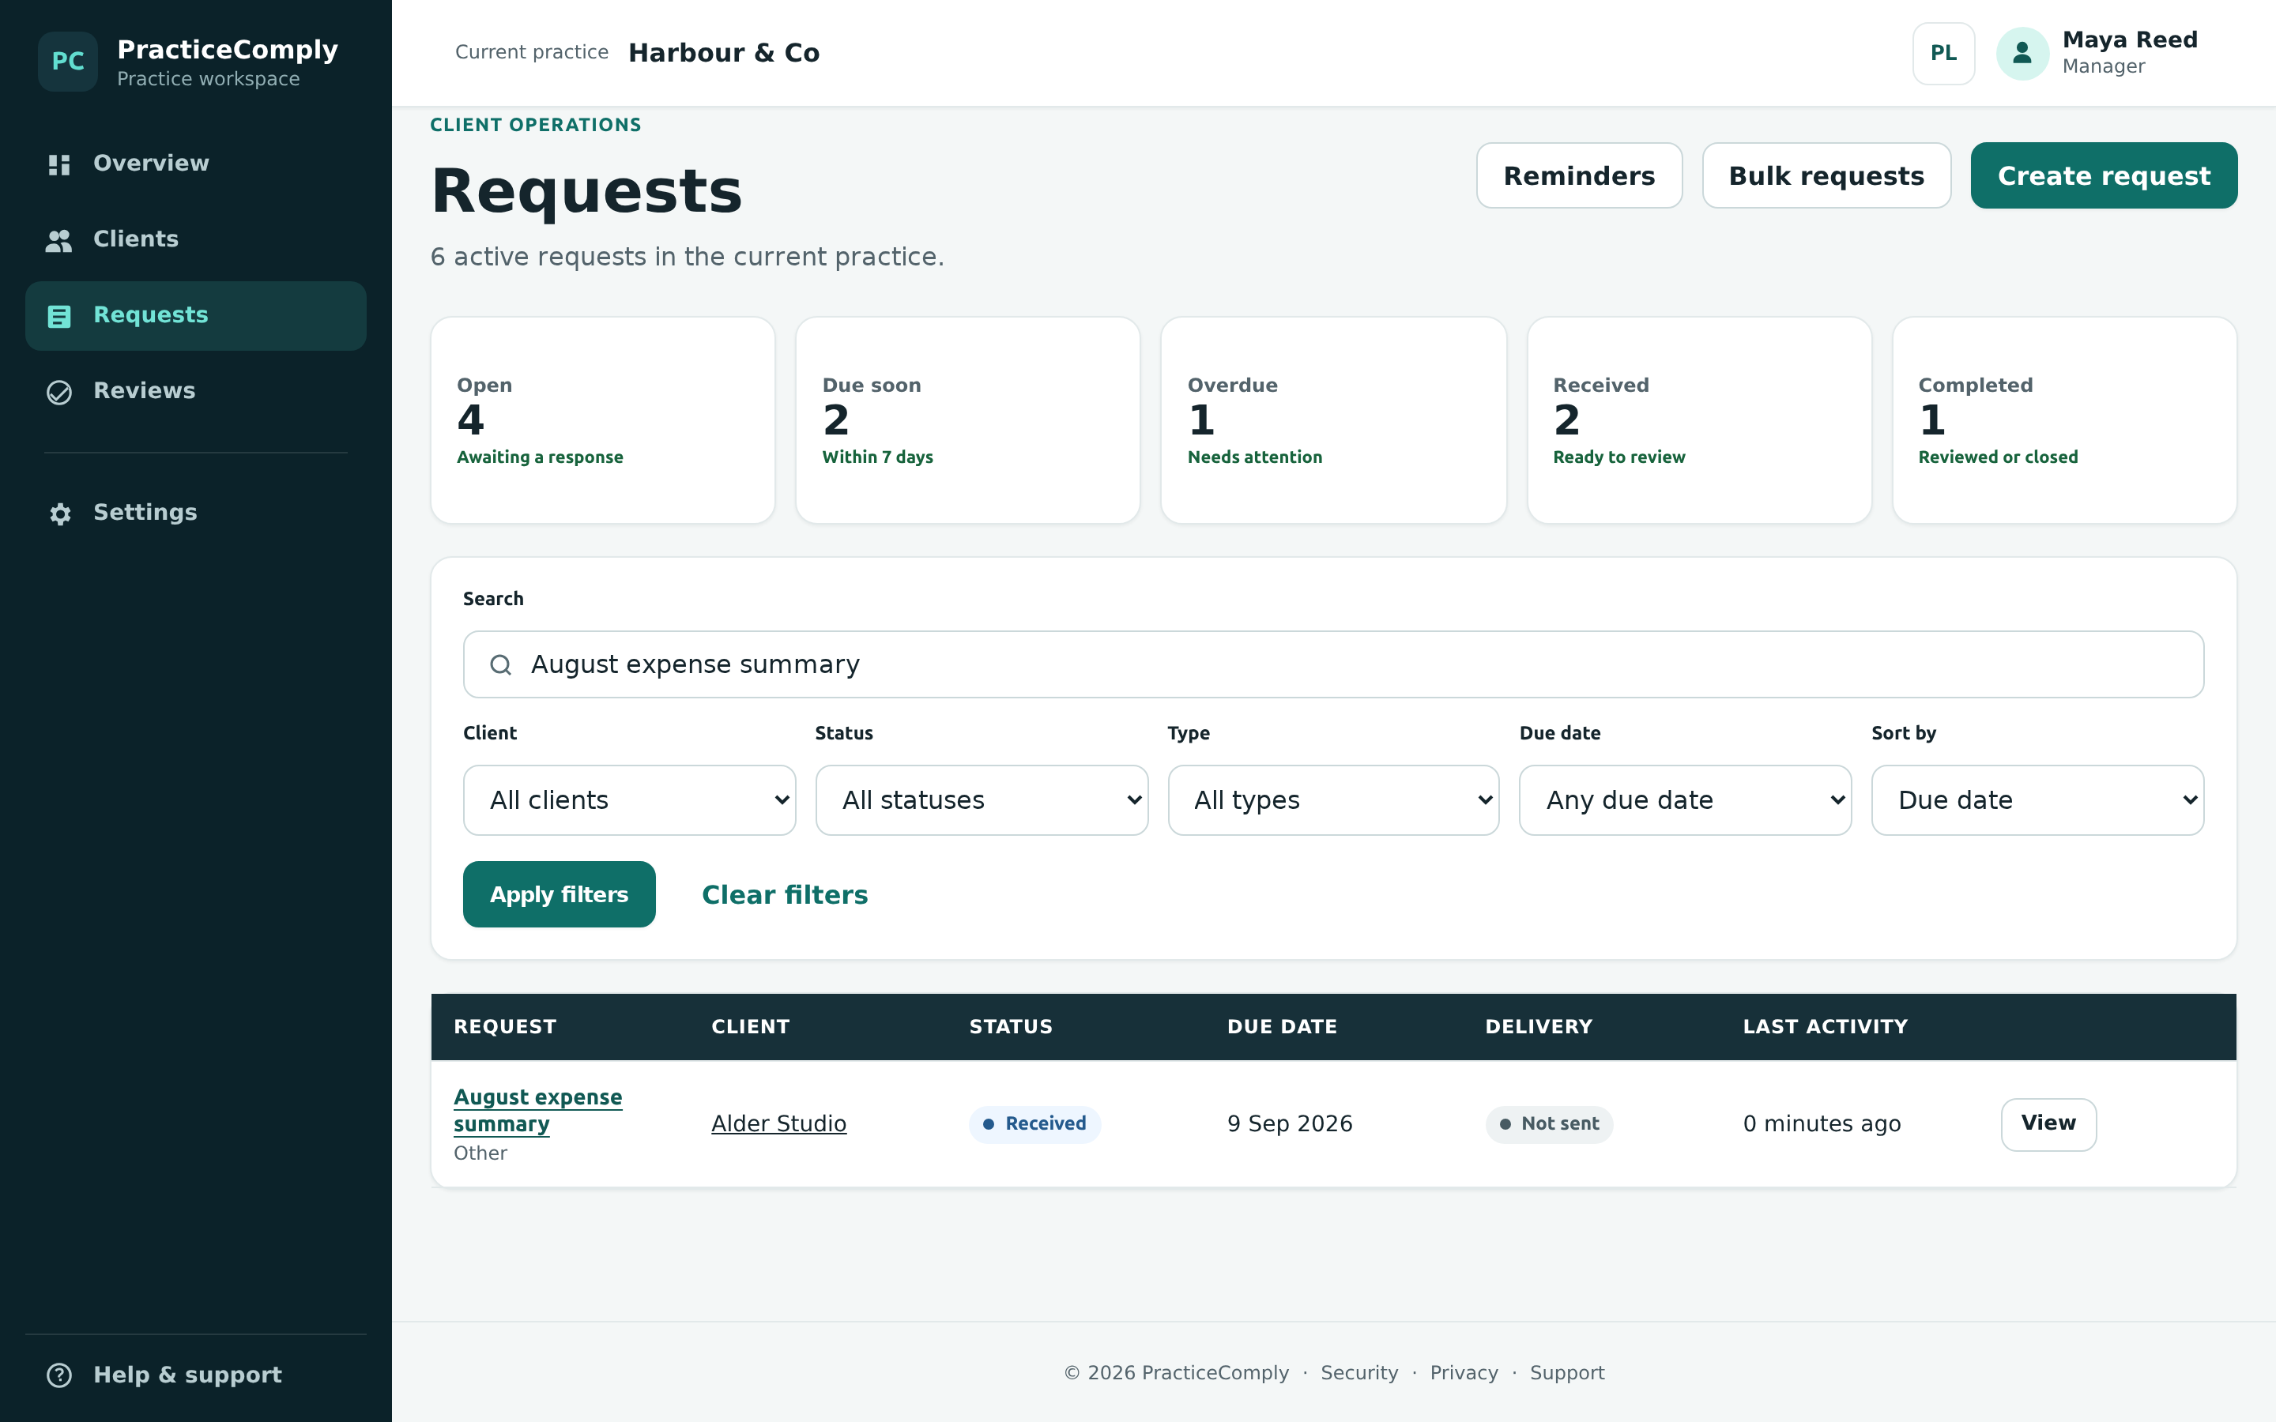View the August expense summary request
The image size is (2276, 1422).
tap(2048, 1124)
